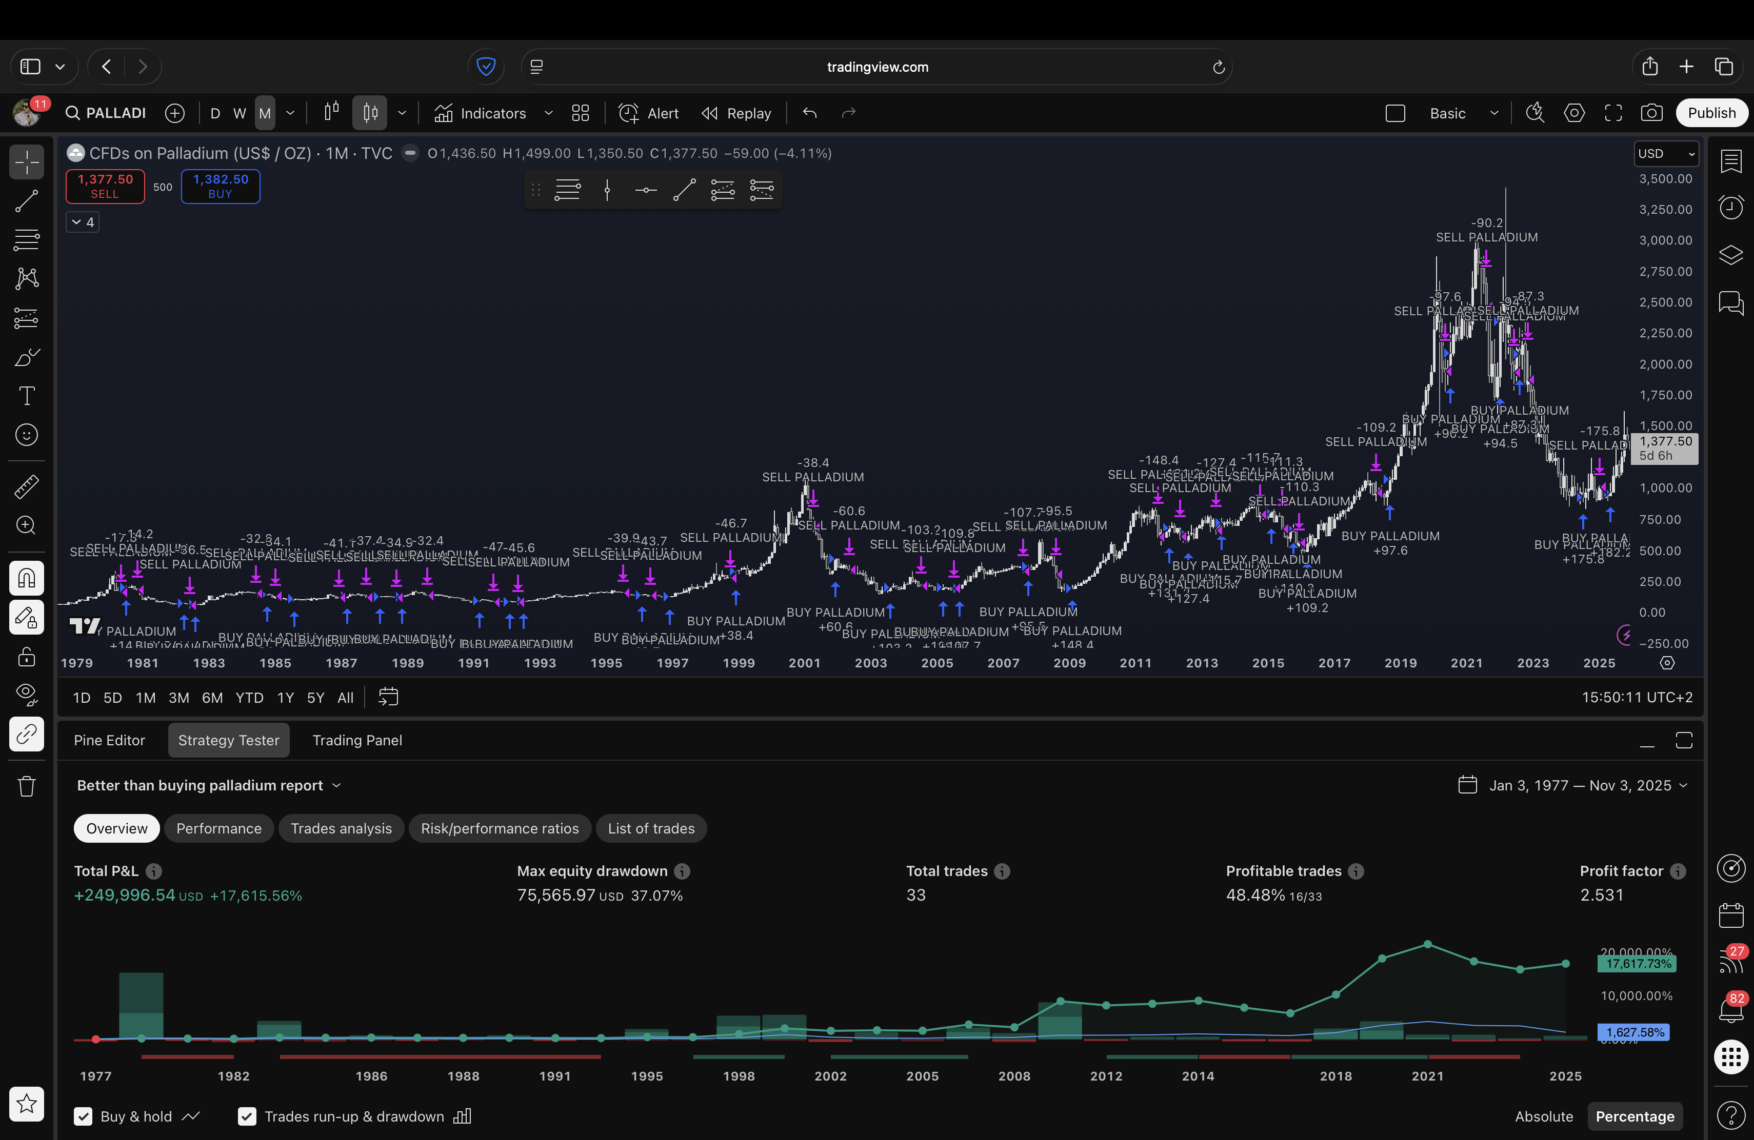
Task: Remove drawings using the trash icon
Action: pyautogui.click(x=27, y=786)
